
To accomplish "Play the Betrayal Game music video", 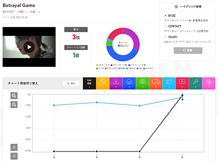I will 29,47.
